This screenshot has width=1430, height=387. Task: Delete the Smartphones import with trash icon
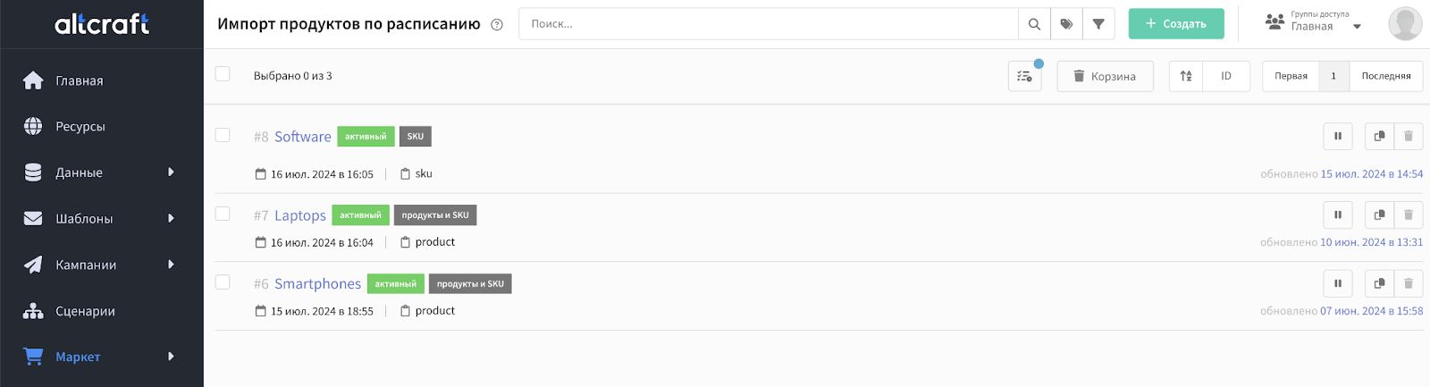click(x=1409, y=283)
